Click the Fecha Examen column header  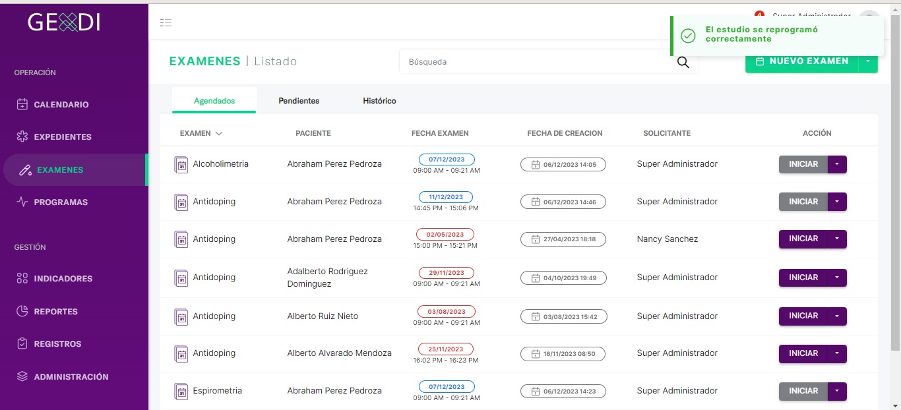(x=440, y=133)
